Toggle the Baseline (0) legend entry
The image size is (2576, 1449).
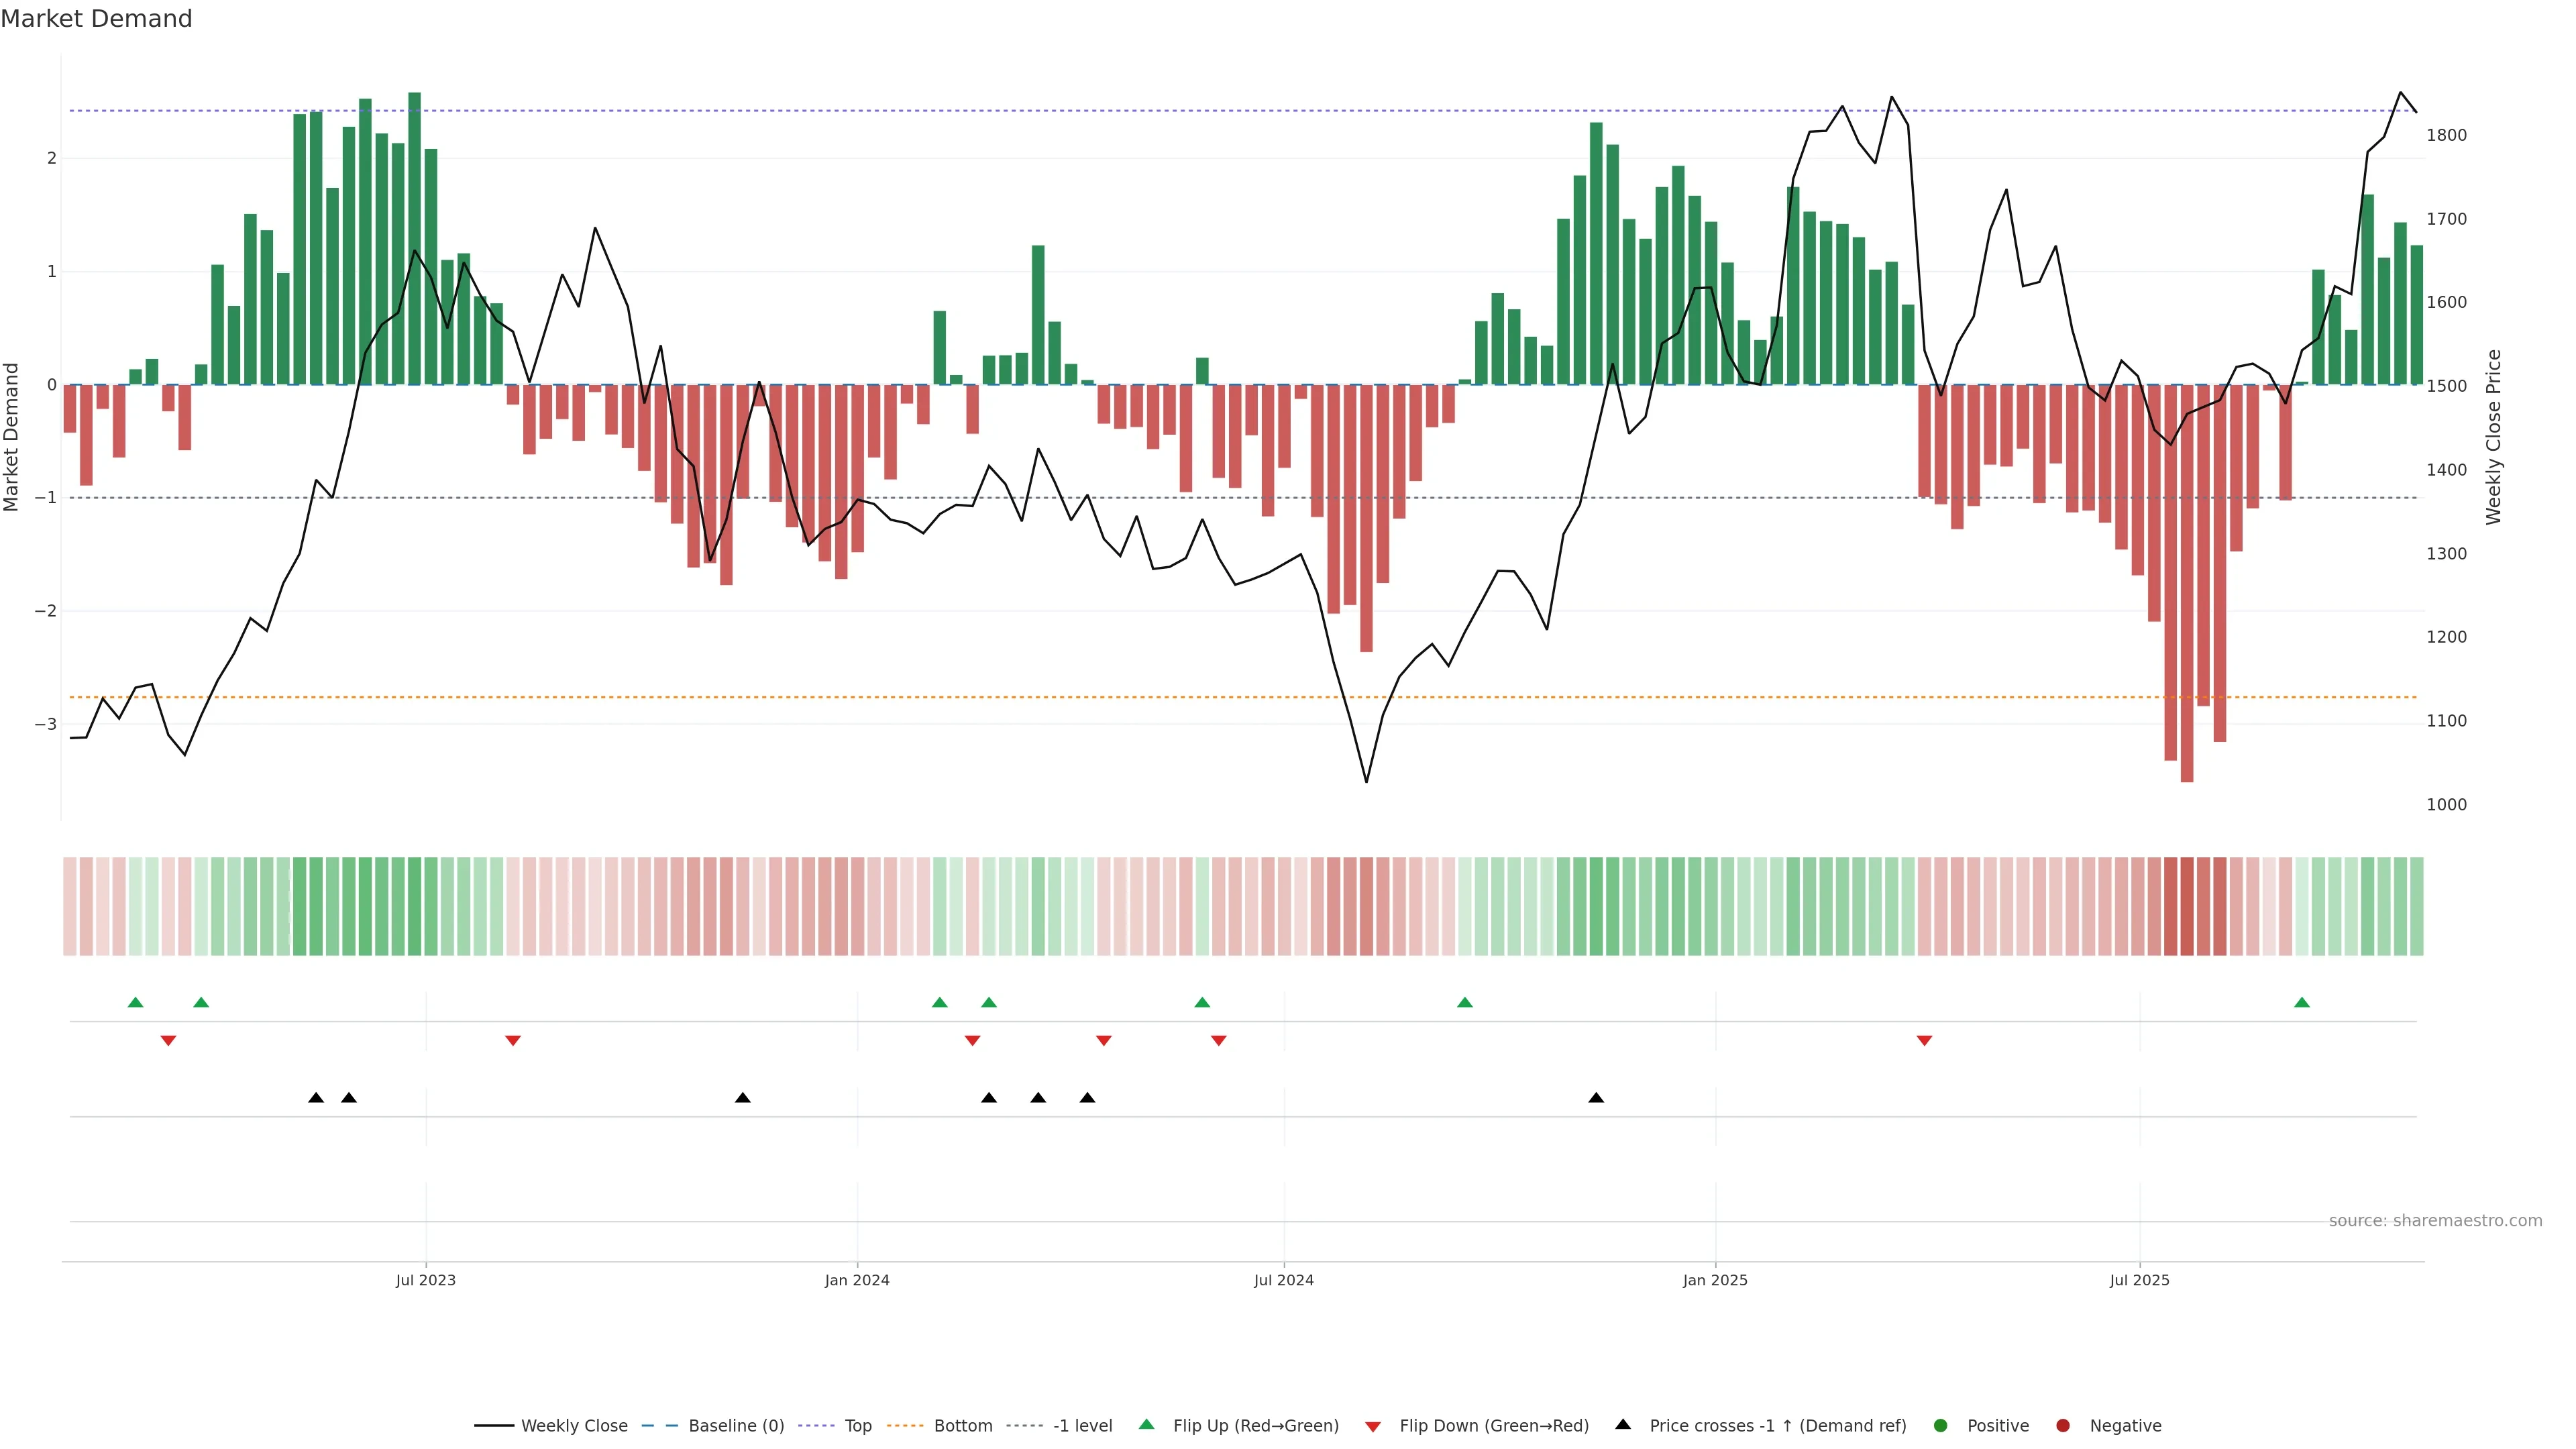pos(736,1425)
